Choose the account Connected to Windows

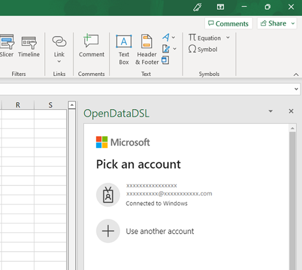[x=154, y=195]
